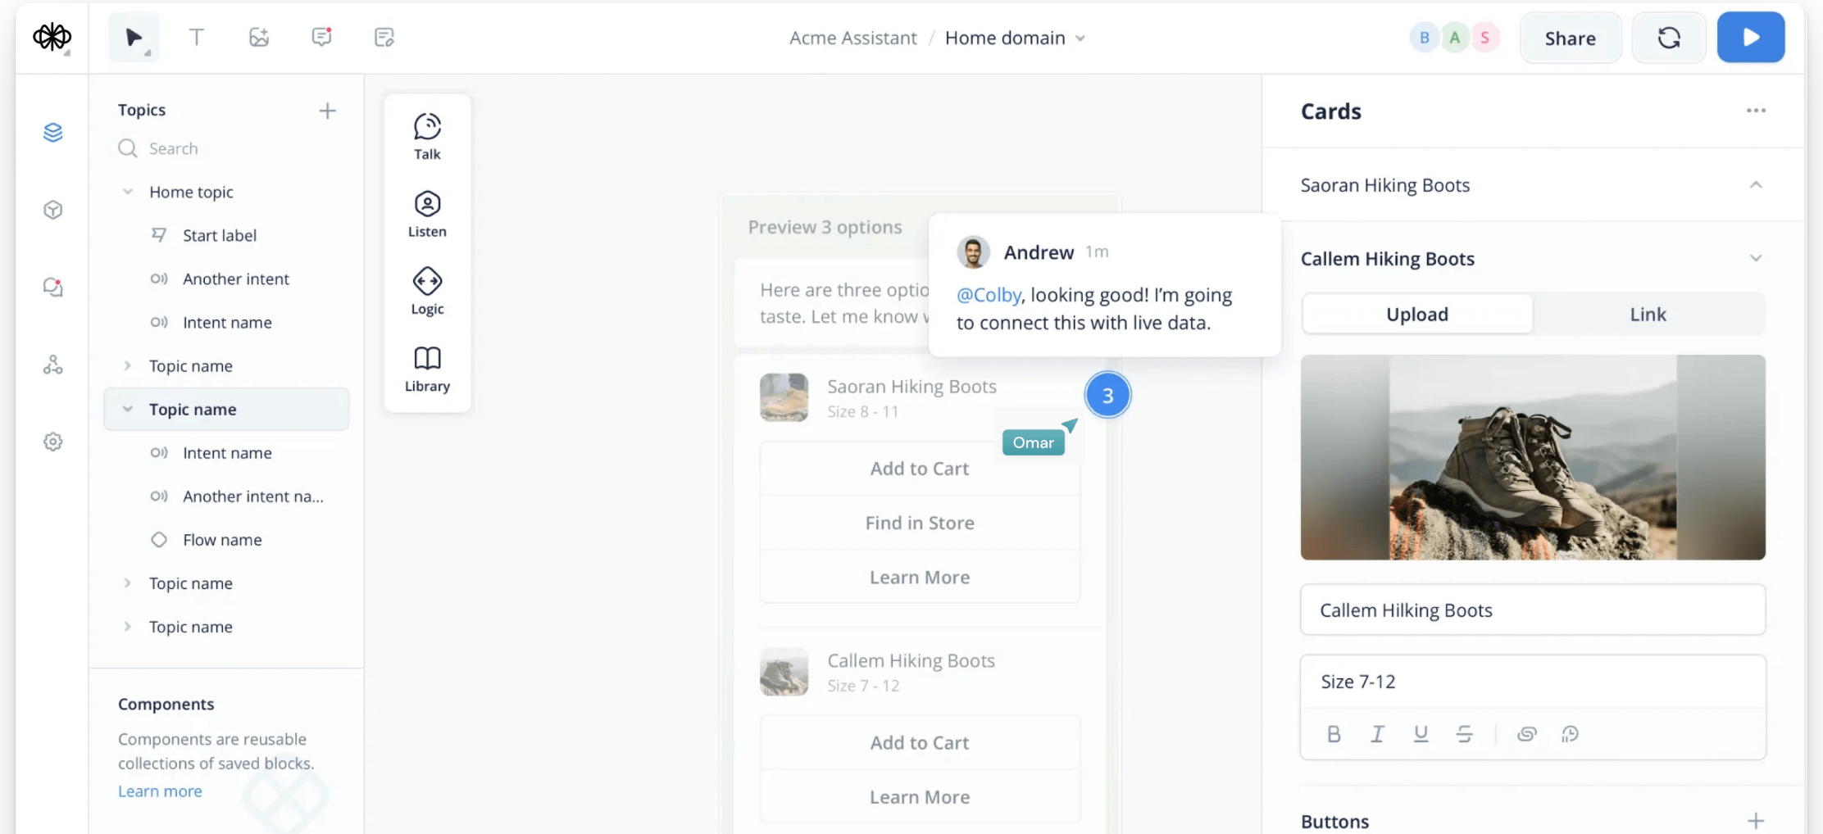Expand first collapsed Topic name above selected
This screenshot has width=1823, height=834.
tap(127, 365)
